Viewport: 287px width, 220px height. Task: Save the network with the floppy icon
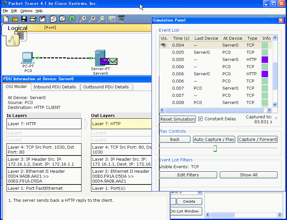(24, 19)
